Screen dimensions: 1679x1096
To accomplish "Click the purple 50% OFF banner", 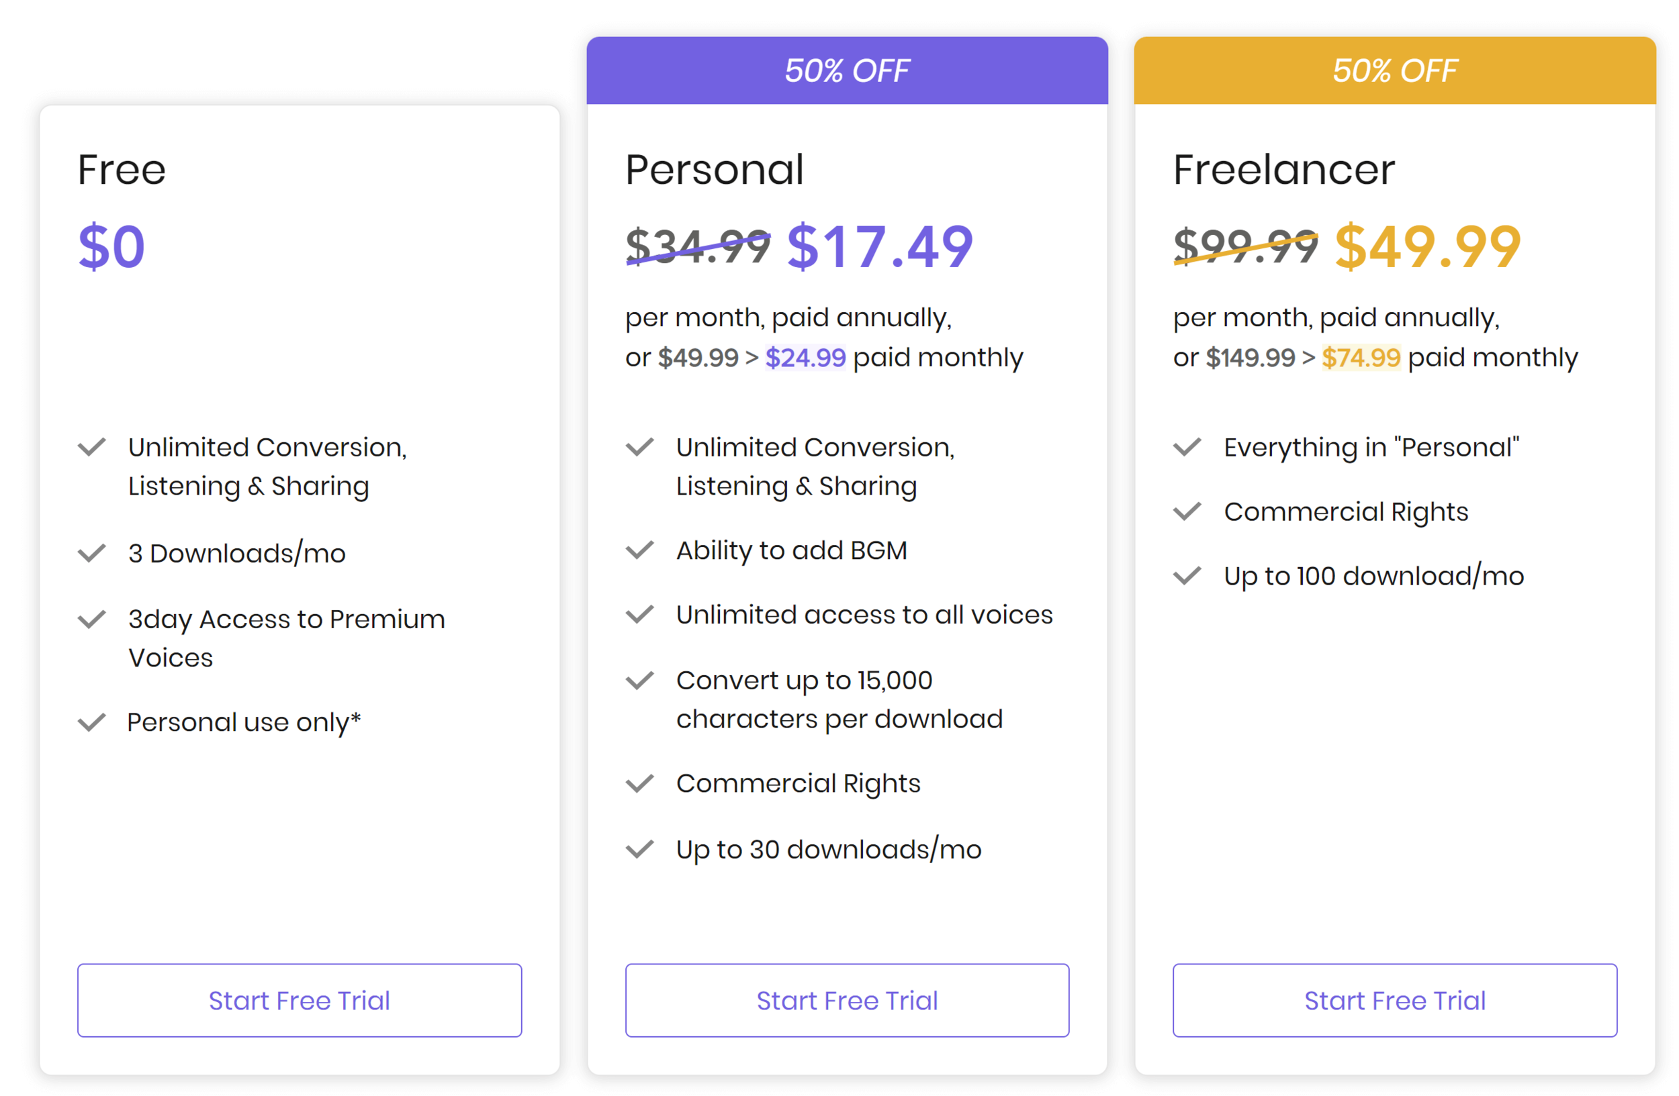I will coord(847,70).
